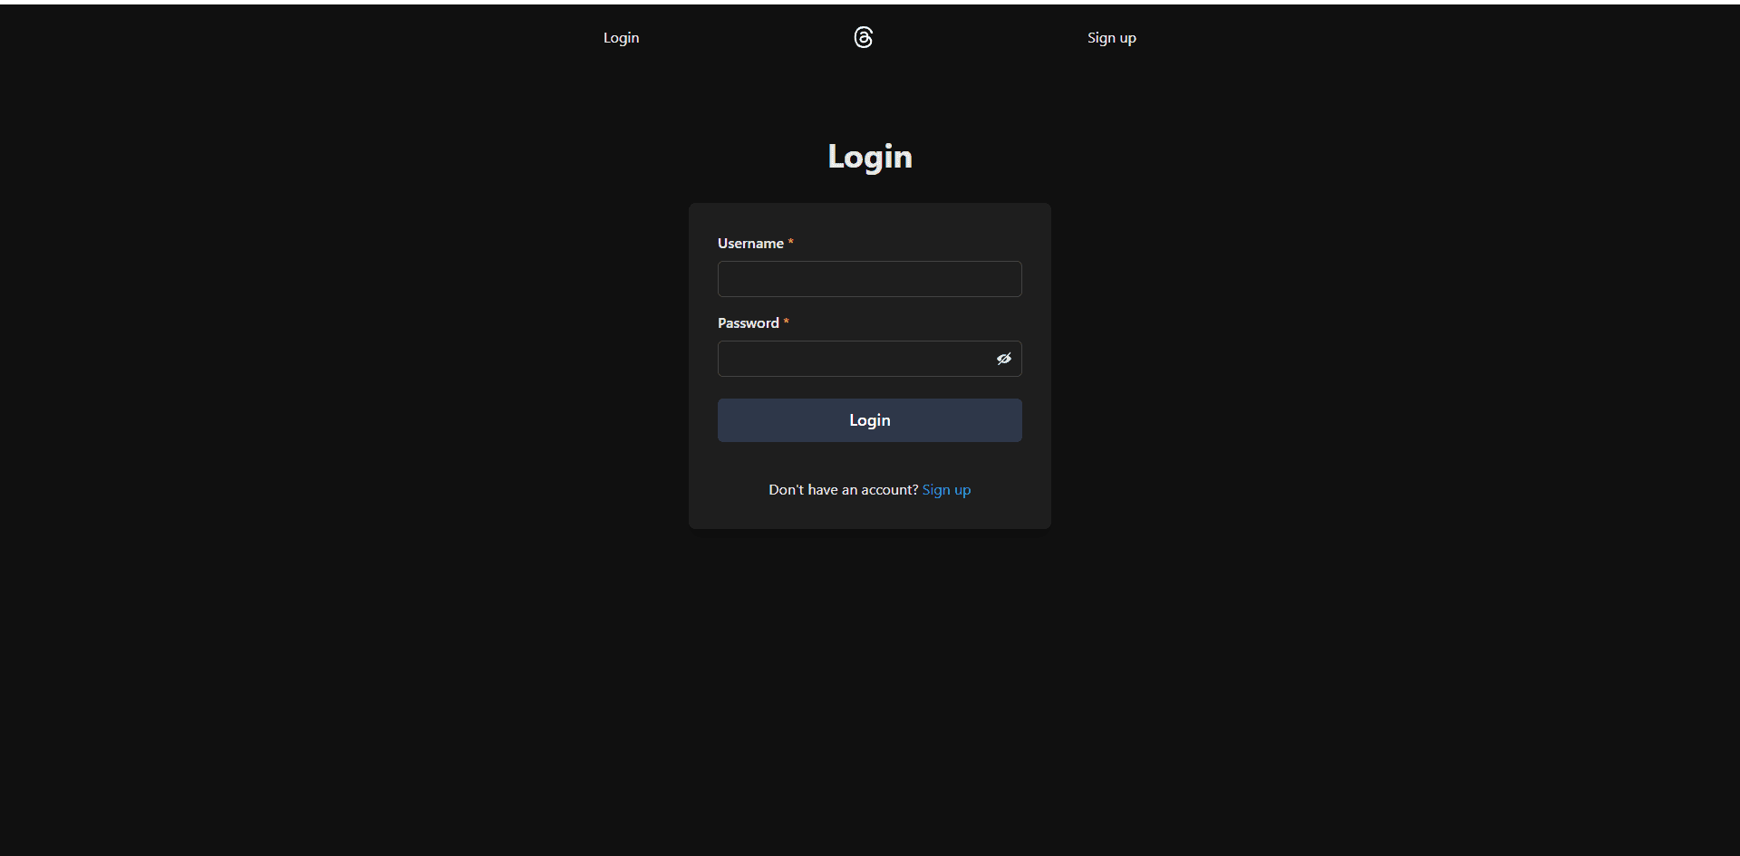The image size is (1740, 856).
Task: Open the app's home via the center logo
Action: point(863,37)
